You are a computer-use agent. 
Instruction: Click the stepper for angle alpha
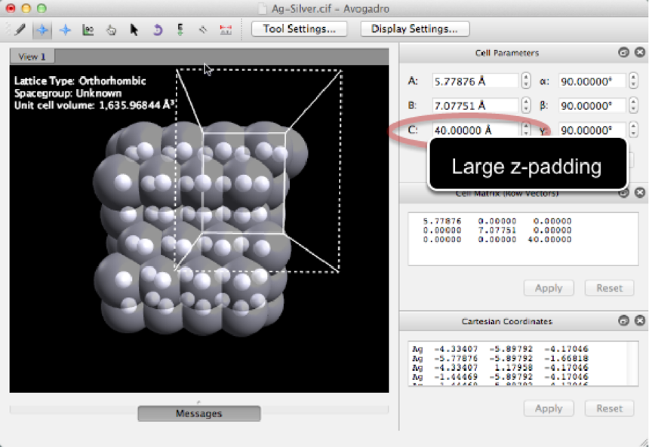pos(632,81)
